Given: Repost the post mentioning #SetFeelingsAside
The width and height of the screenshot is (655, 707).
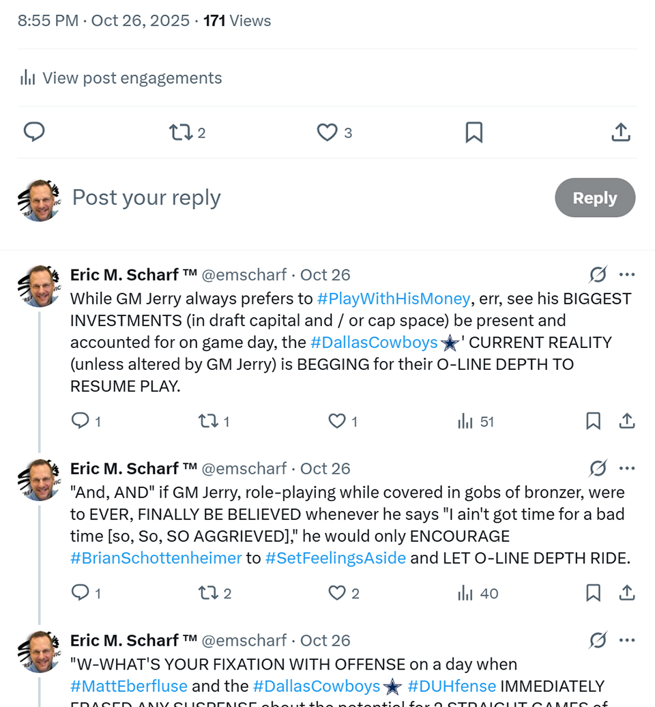Looking at the screenshot, I should coord(207,594).
